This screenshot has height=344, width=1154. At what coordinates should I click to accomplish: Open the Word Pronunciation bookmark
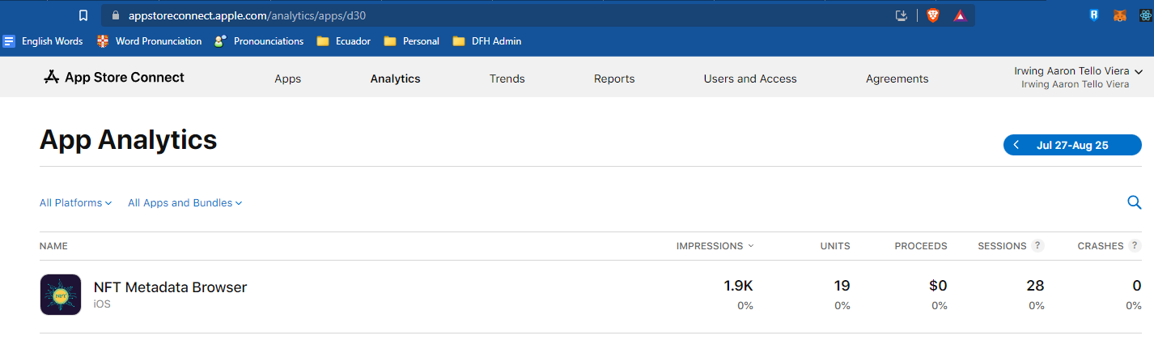[x=150, y=40]
